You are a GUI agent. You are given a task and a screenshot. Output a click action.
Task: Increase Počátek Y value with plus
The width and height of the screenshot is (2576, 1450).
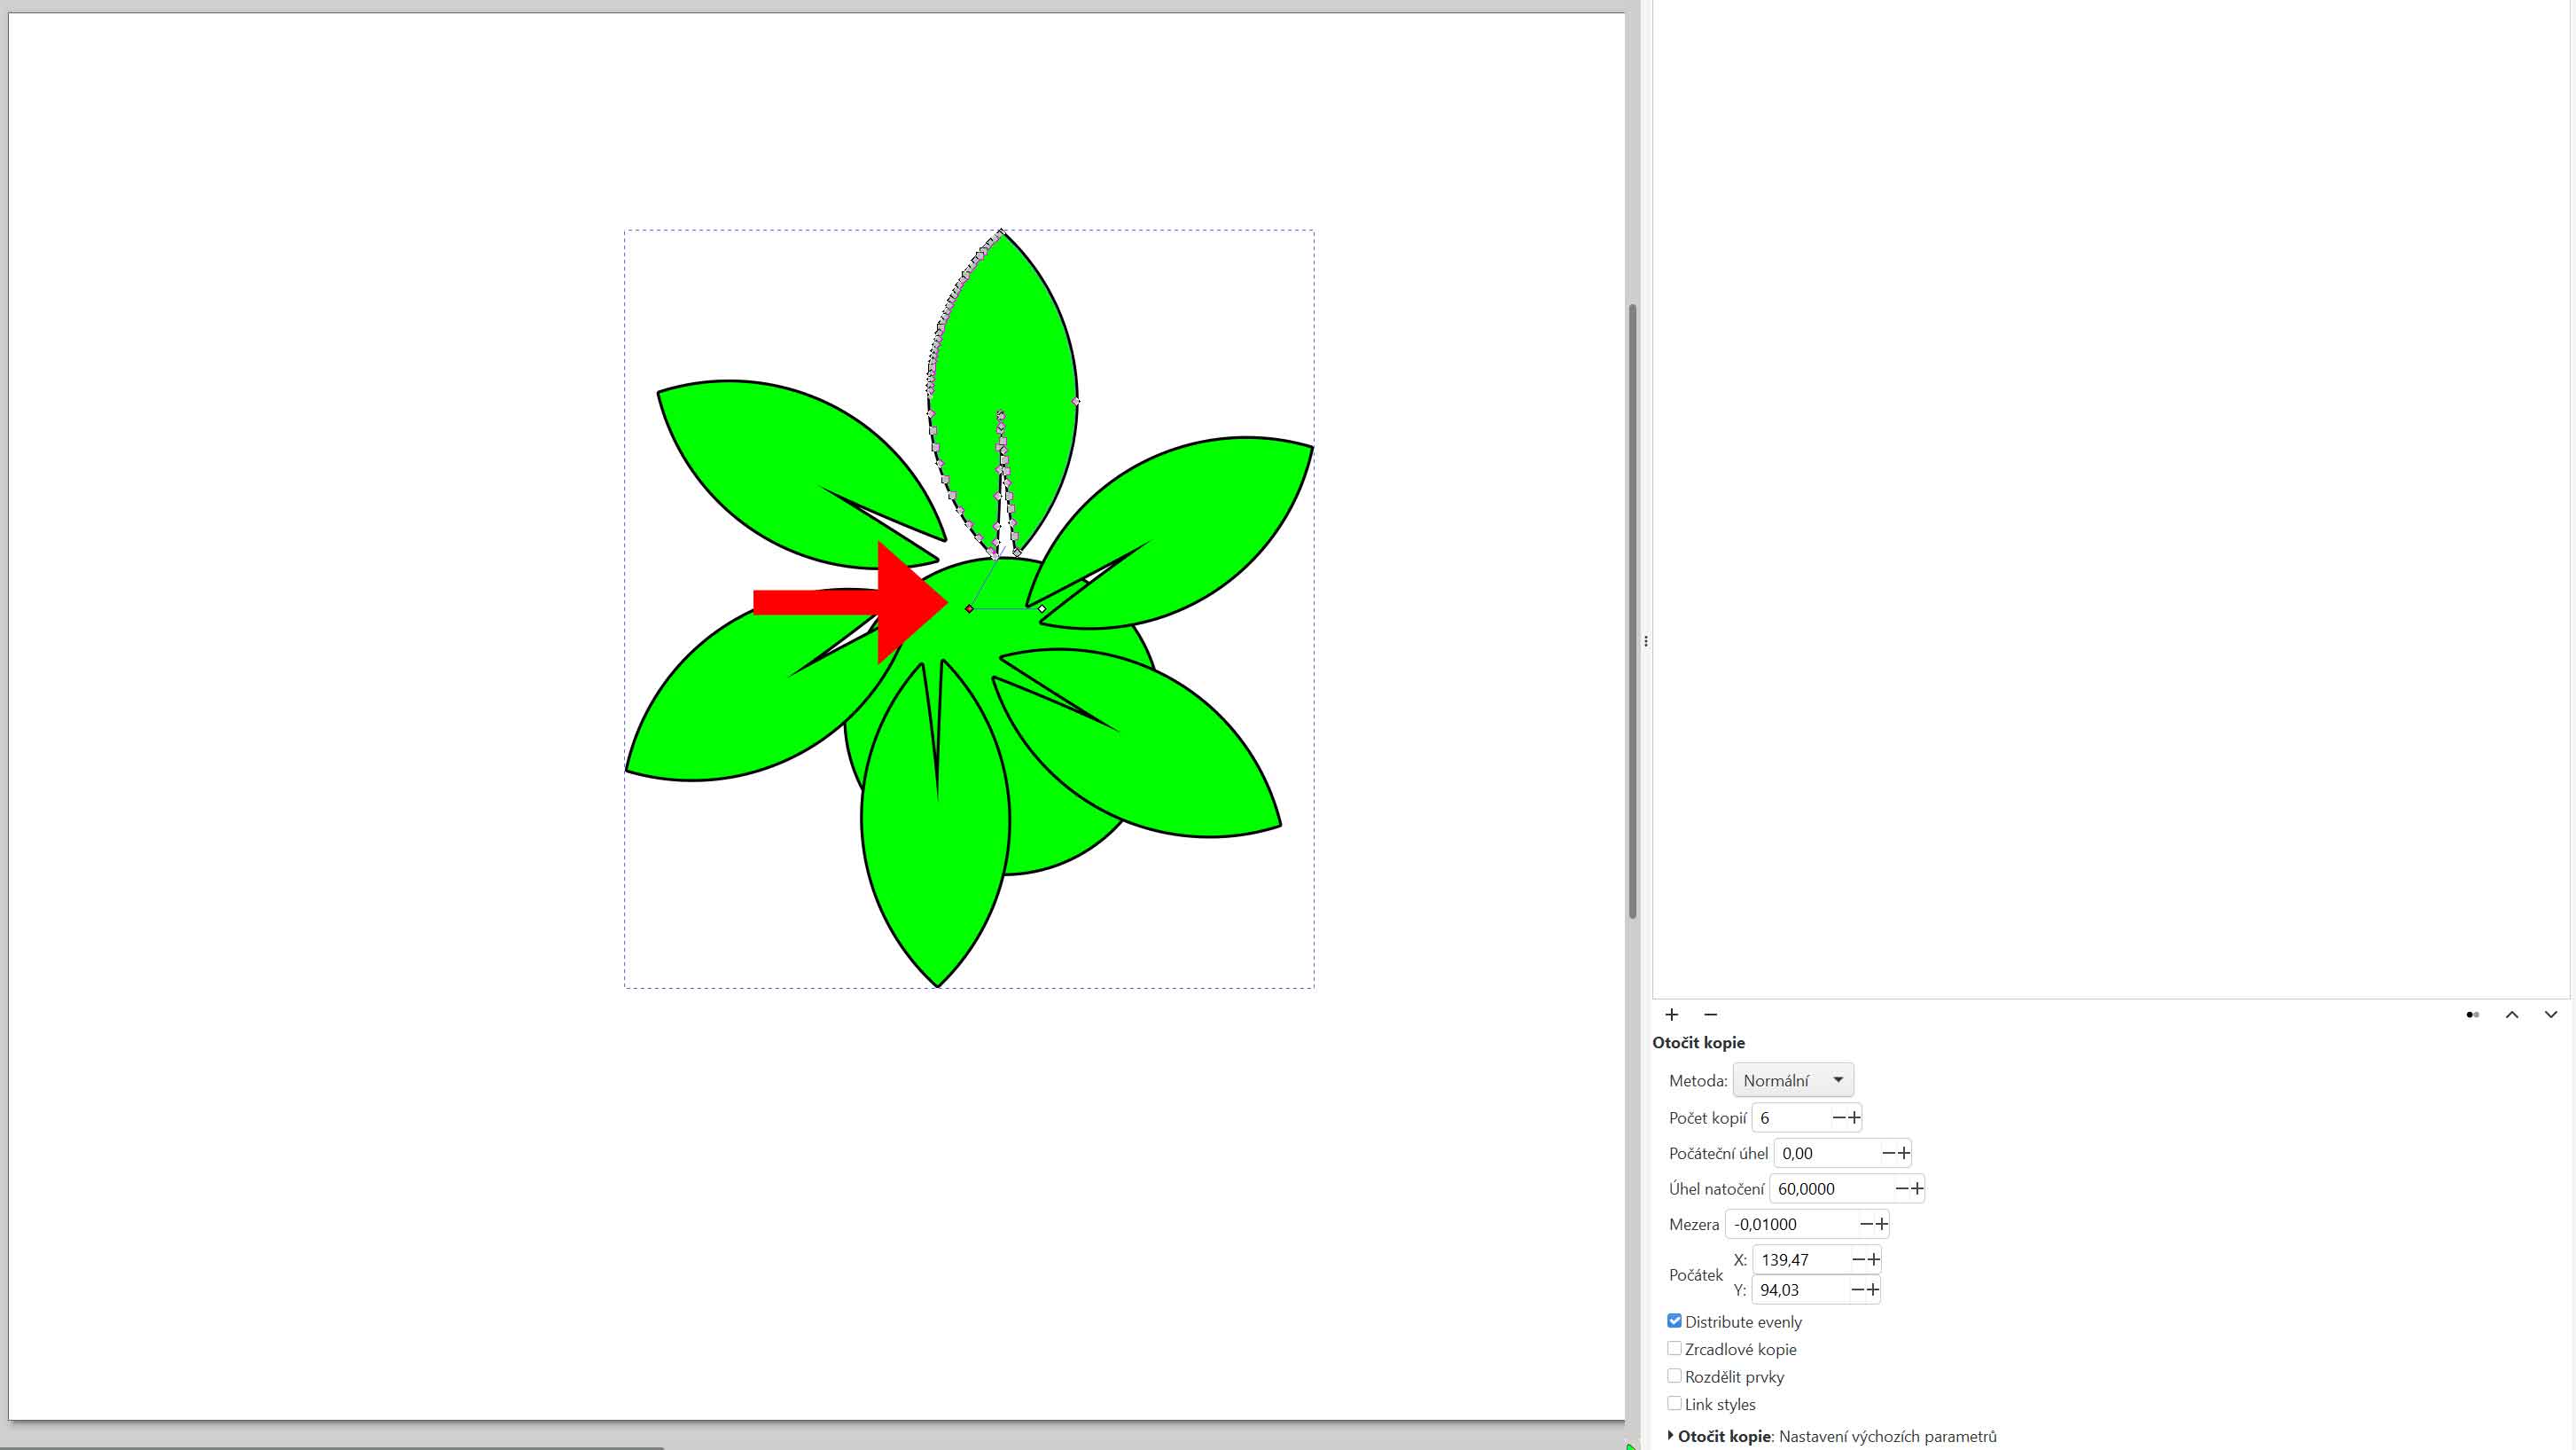point(1873,1289)
